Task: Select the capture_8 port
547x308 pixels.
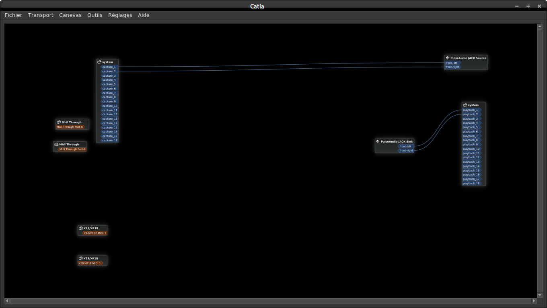Action: pyautogui.click(x=109, y=97)
